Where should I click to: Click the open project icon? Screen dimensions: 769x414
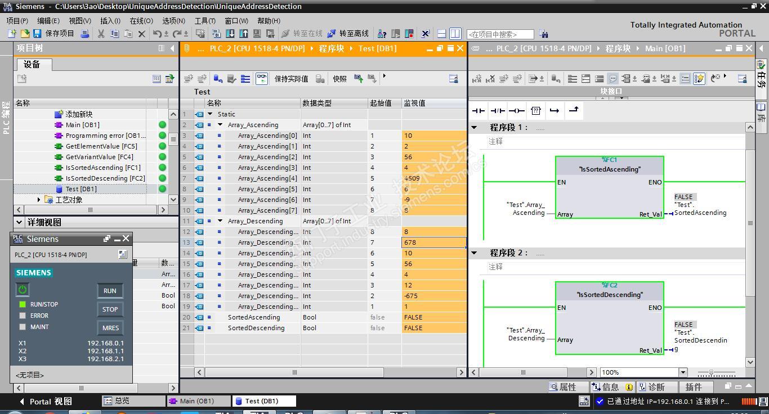click(24, 34)
